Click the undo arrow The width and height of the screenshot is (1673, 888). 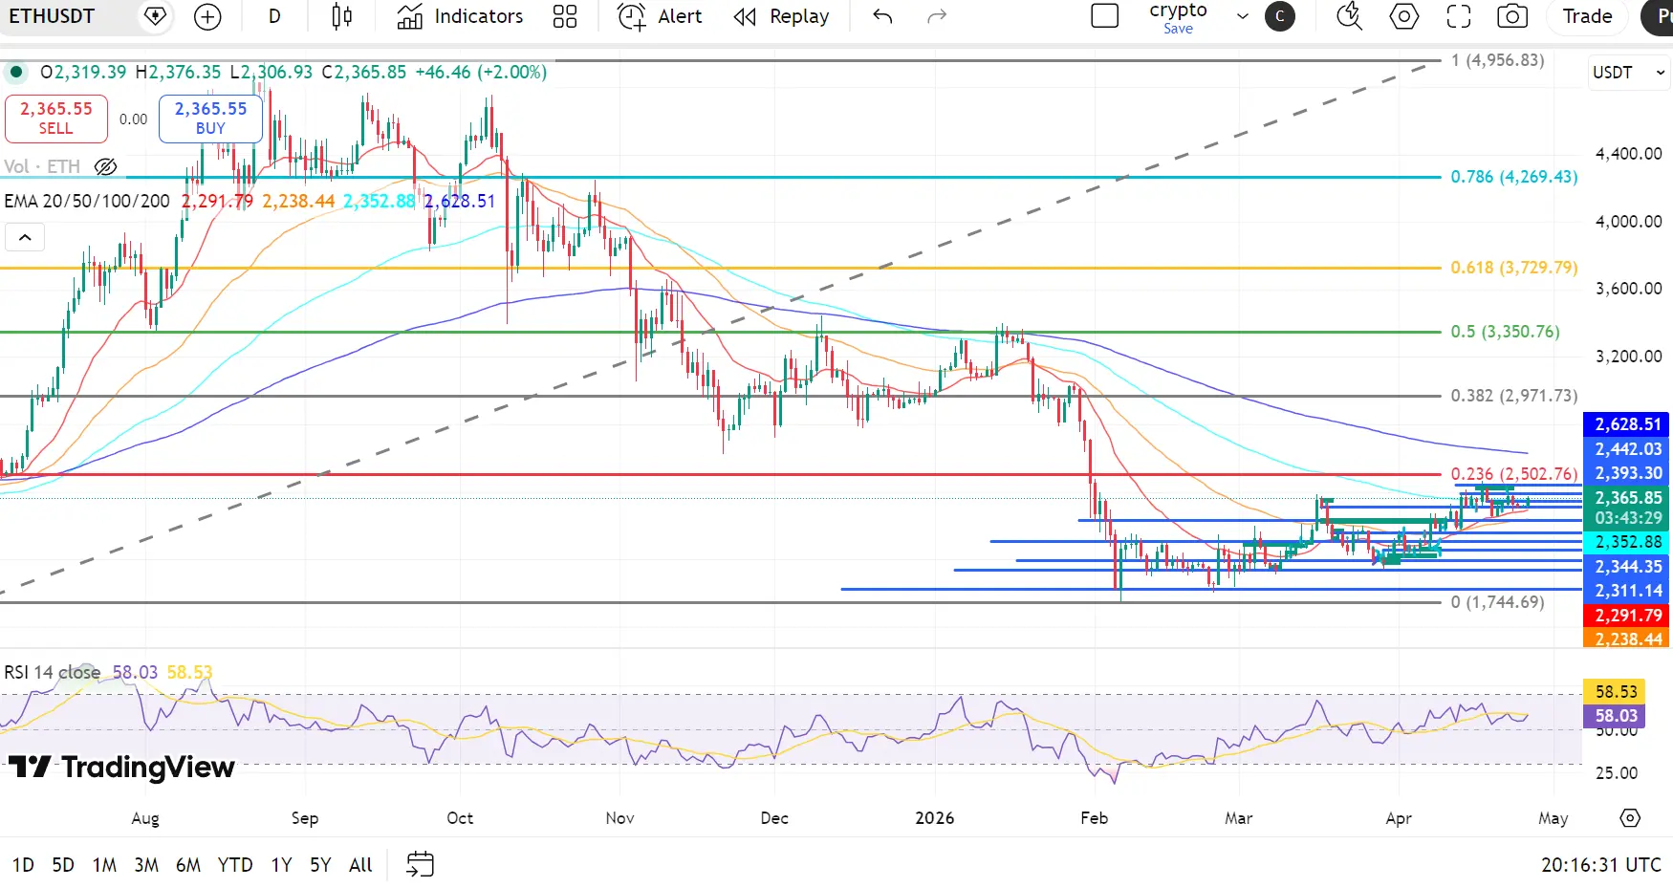882,16
